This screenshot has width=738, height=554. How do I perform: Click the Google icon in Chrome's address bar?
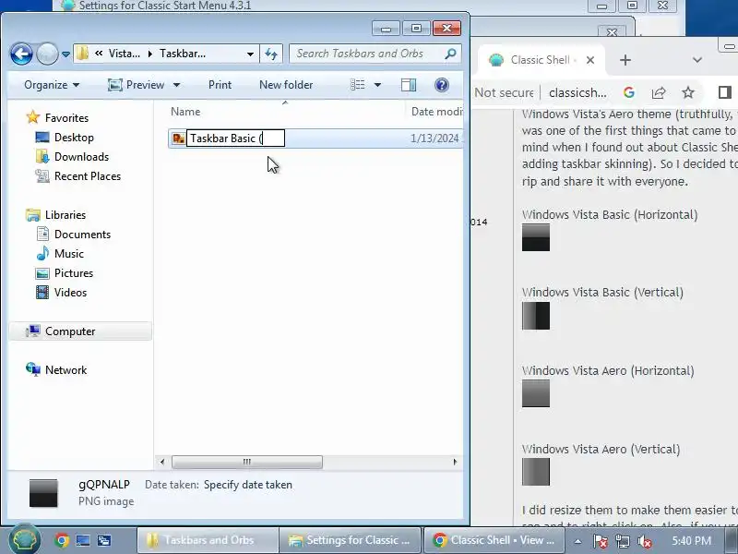[629, 93]
